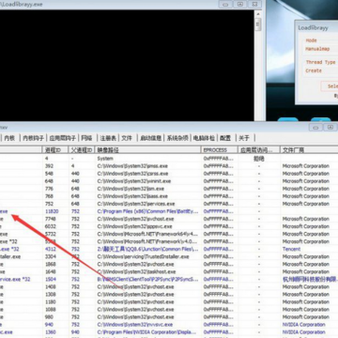Sort by 文件厂商 column header
The image size is (338, 338).
pyautogui.click(x=309, y=150)
